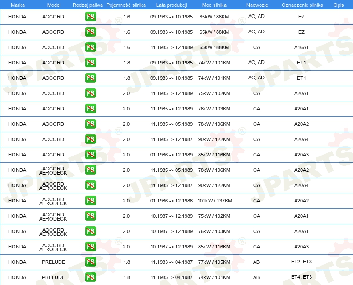Click the Nadwozie column header
Viewport: 353px width, 285px height.
click(x=257, y=5)
